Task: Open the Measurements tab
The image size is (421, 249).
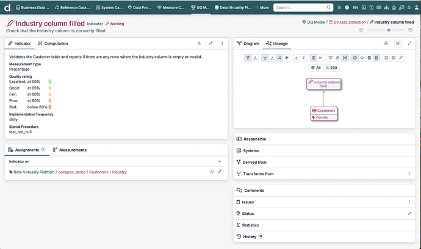Action: [x=70, y=150]
